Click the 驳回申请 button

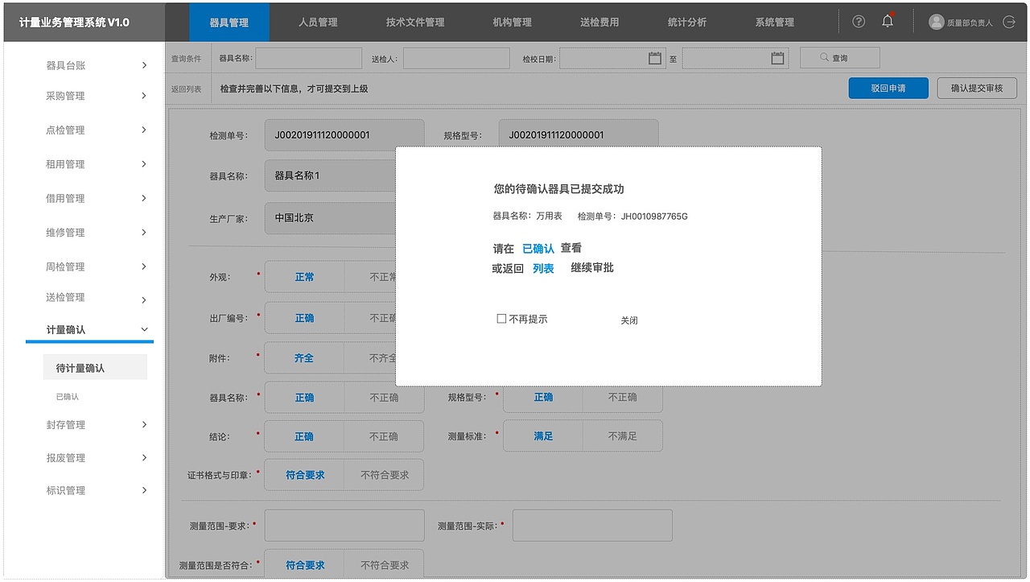(888, 88)
